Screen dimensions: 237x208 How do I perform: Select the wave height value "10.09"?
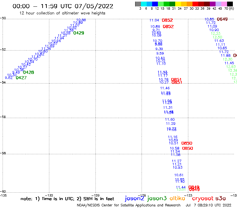(157, 35)
